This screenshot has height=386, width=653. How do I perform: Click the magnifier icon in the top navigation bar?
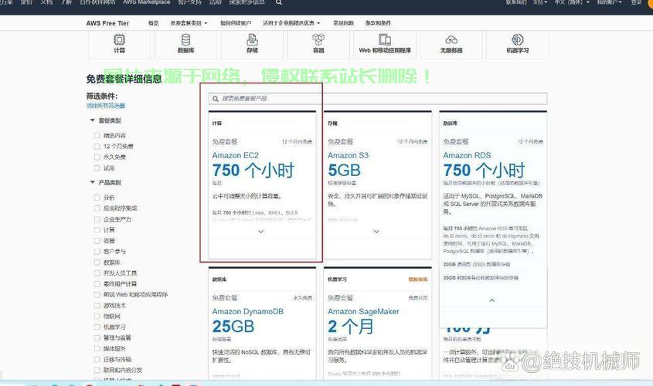(279, 2)
